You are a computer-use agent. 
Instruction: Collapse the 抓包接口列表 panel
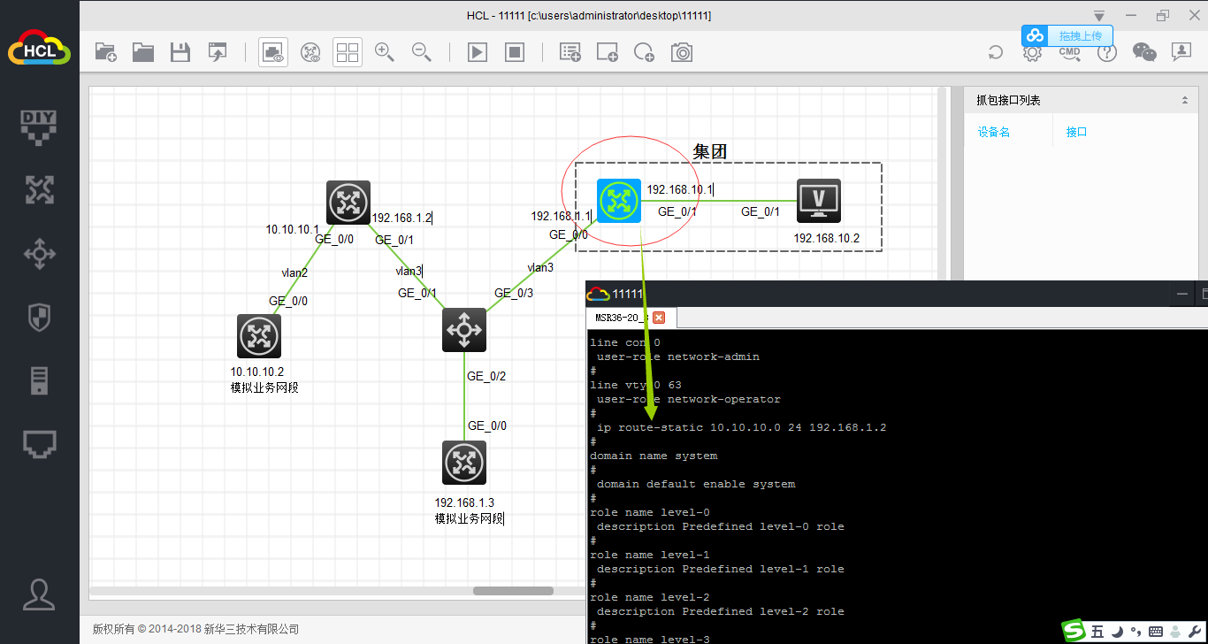1185,101
